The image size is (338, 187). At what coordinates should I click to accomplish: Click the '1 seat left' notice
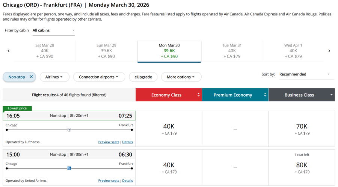[302, 155]
